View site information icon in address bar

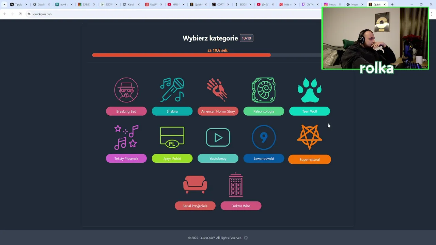point(29,14)
